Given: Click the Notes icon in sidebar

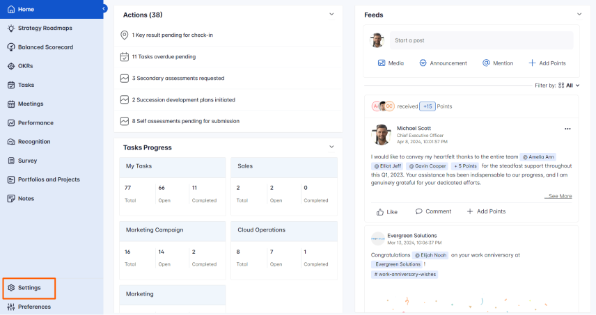Looking at the screenshot, I should pyautogui.click(x=11, y=198).
